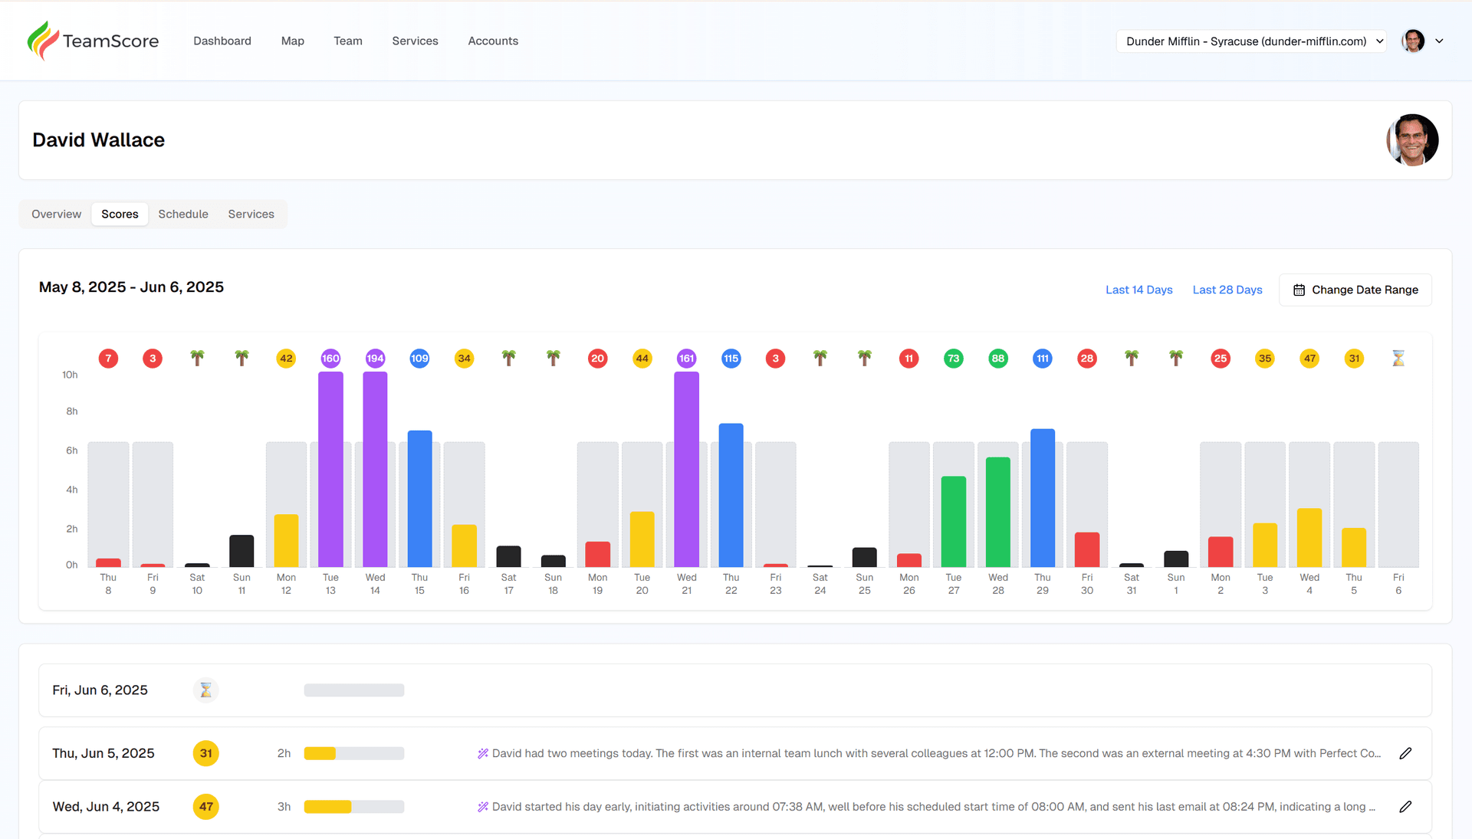This screenshot has width=1472, height=839.
Task: Click the edit pencil for Wed, Jun 4 entry
Action: tap(1406, 807)
